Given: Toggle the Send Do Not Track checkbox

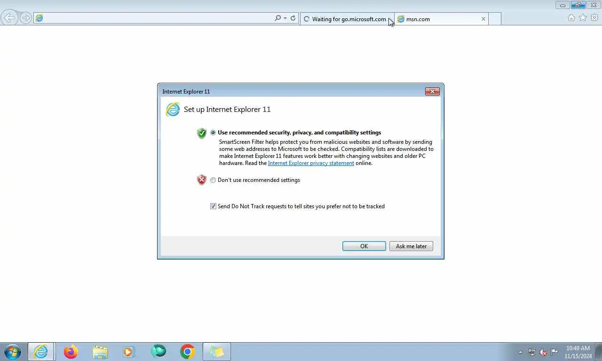Looking at the screenshot, I should [x=213, y=206].
